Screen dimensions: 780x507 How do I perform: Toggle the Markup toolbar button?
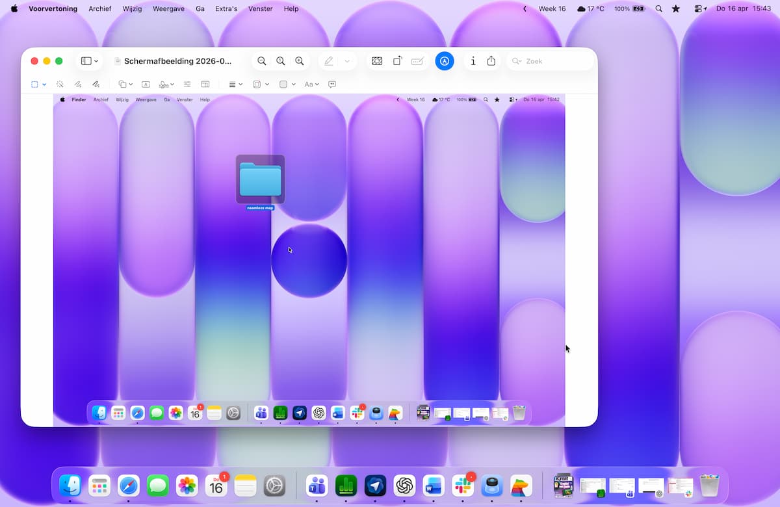[x=445, y=61]
